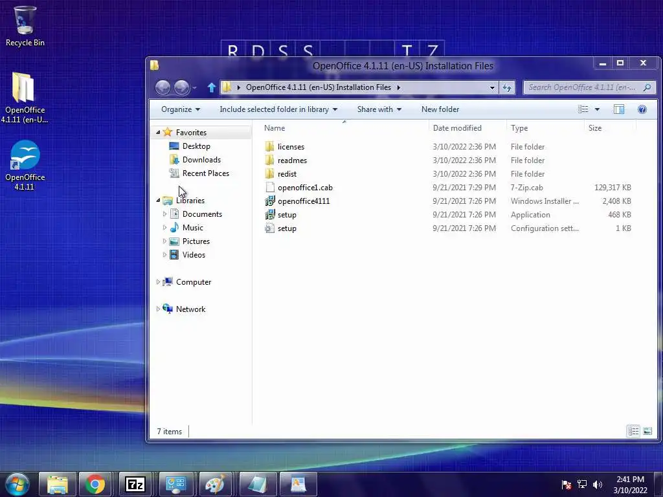The image size is (663, 497).
Task: Switch to Details view in status bar
Action: [x=633, y=431]
